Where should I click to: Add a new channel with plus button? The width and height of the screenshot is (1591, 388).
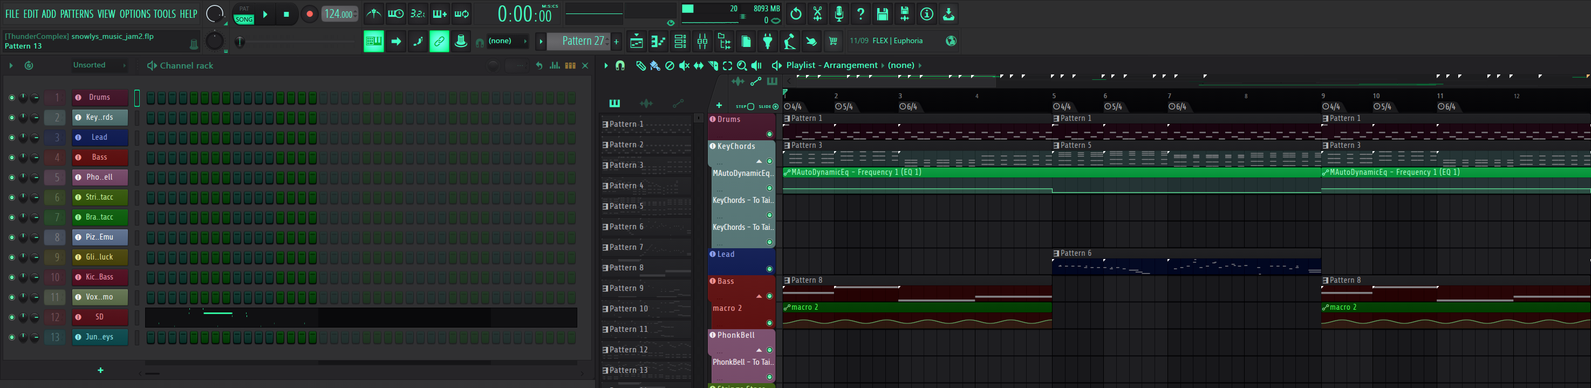click(101, 371)
